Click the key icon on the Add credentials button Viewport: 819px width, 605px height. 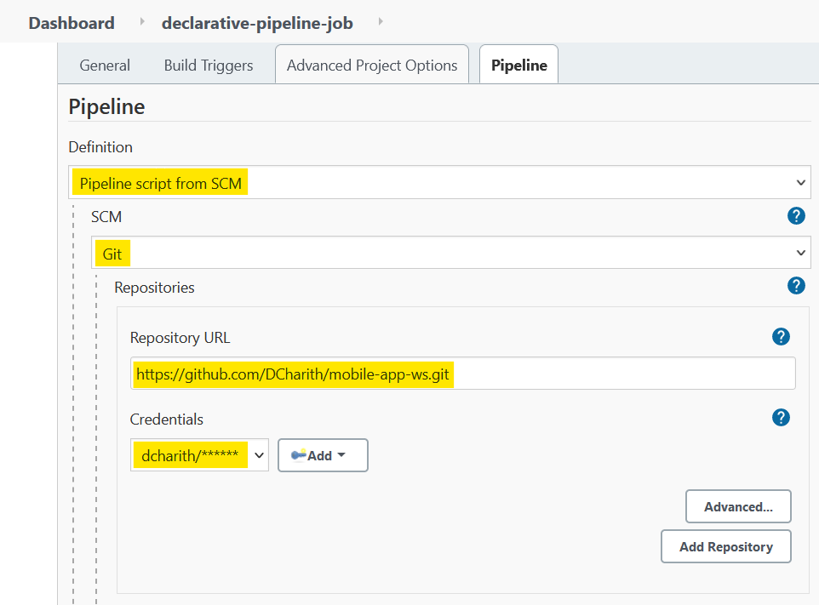[299, 455]
